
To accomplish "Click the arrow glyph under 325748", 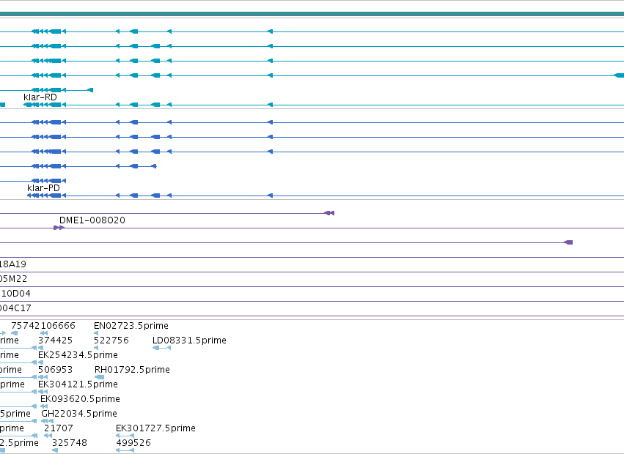I will (55, 450).
